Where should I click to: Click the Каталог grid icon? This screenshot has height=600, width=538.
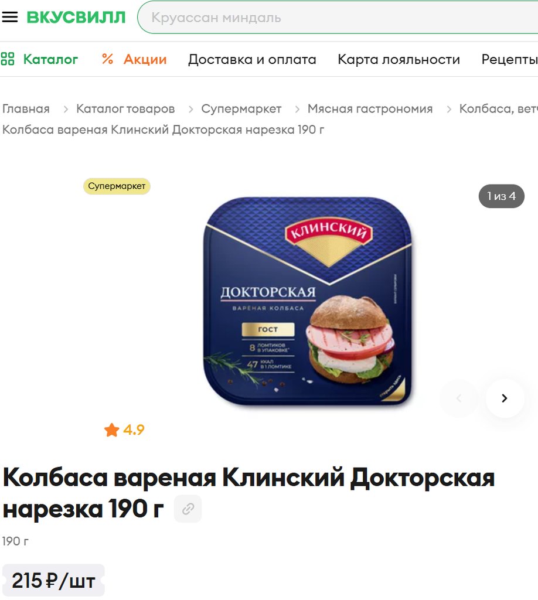click(x=7, y=59)
